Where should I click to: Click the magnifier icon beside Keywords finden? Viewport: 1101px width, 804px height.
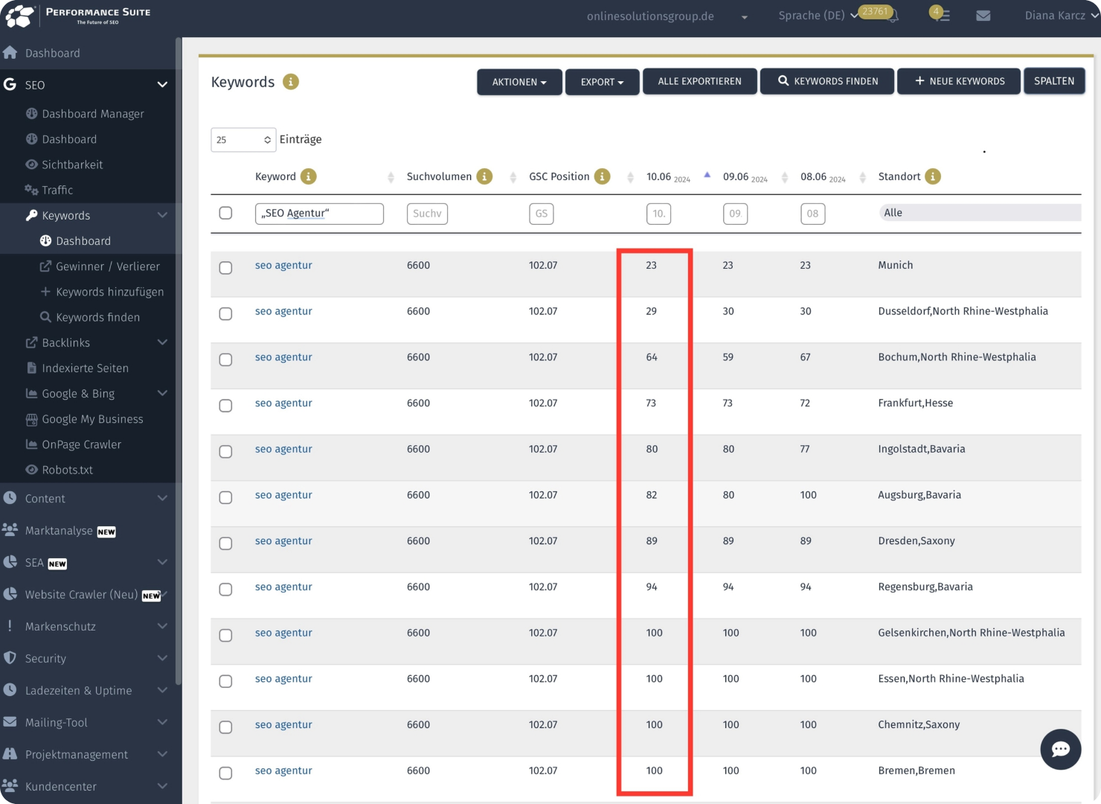[x=45, y=317]
